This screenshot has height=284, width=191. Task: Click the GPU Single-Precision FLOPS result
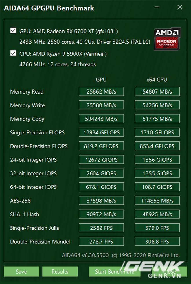pos(101,132)
